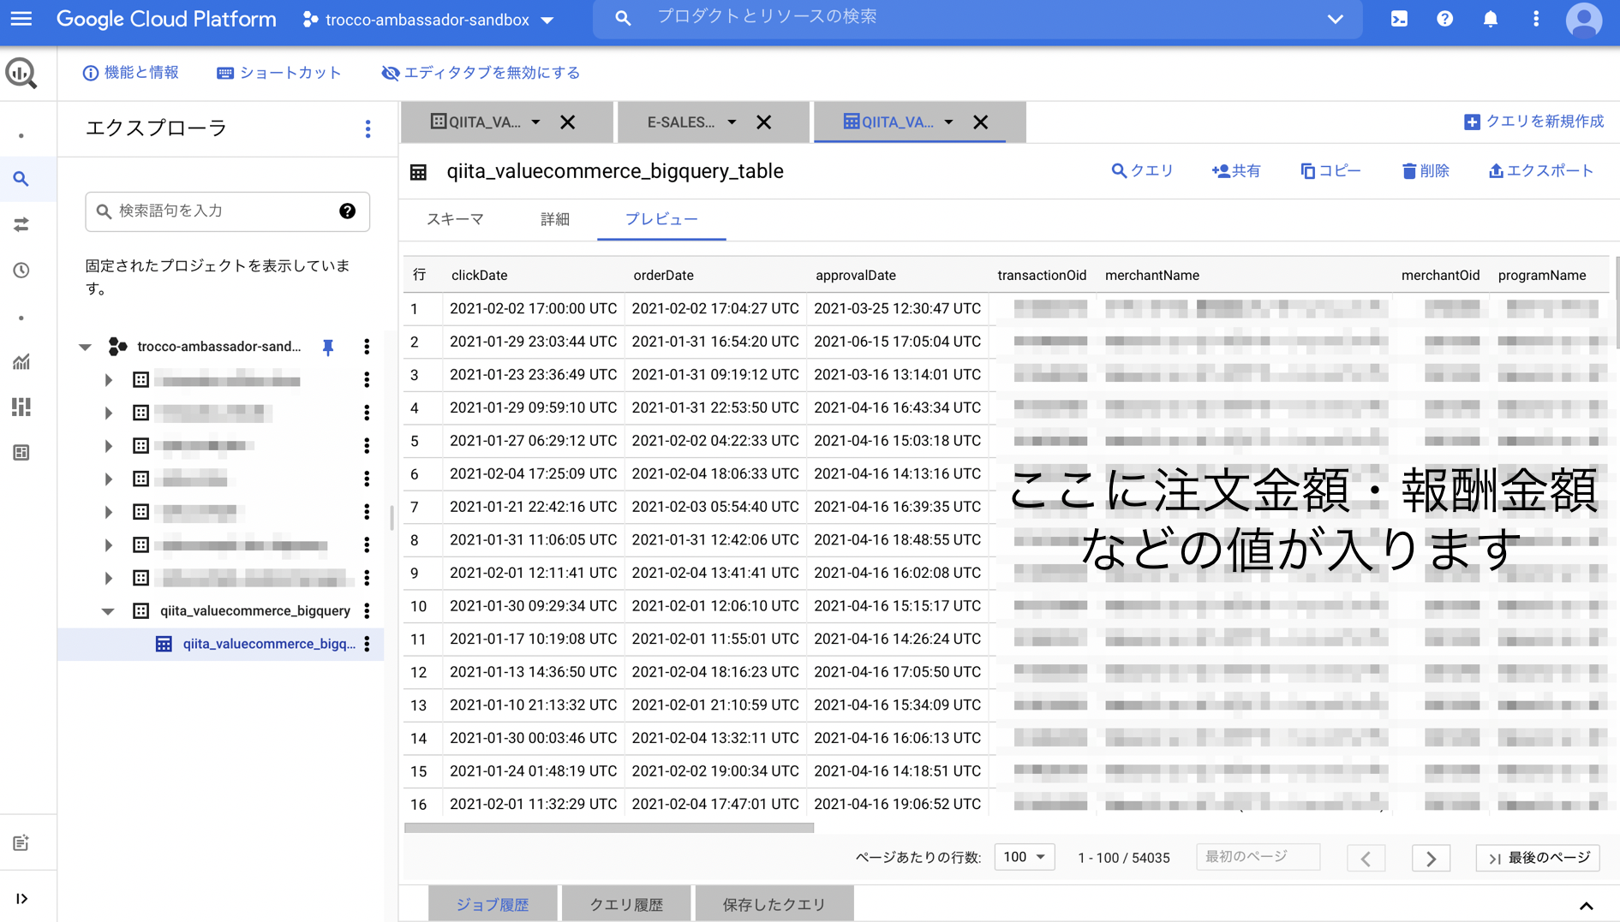Viewport: 1620px width, 922px height.
Task: Open dropdown on active QIITA_VA table tab
Action: click(948, 122)
